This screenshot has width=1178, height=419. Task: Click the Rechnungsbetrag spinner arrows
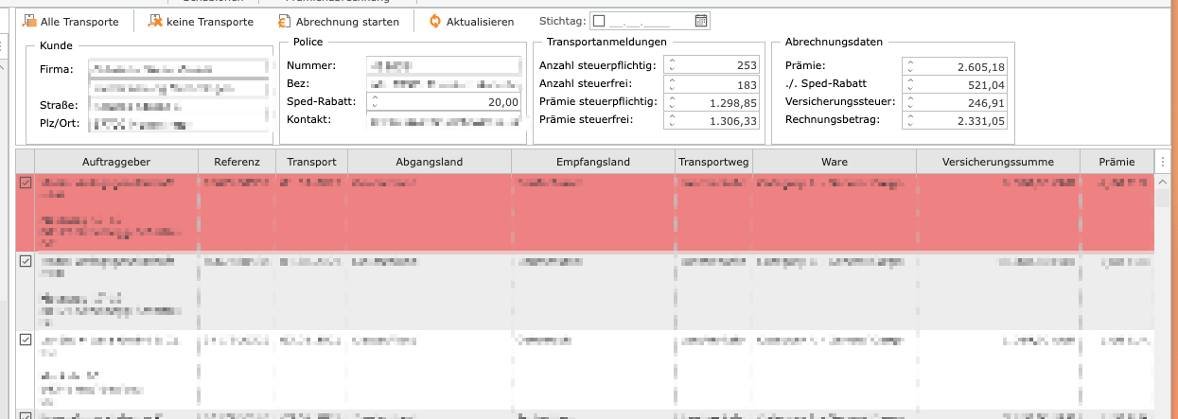910,120
